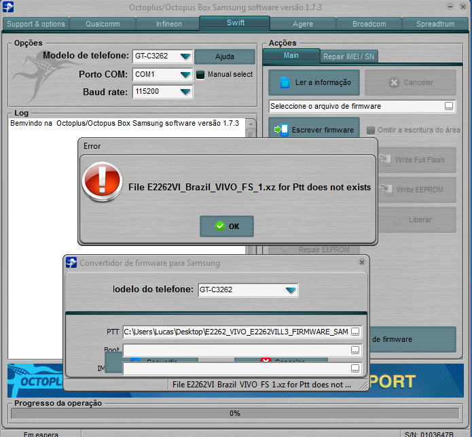Image resolution: width=472 pixels, height=437 pixels.
Task: Browse for firmware file with ellipsis button
Action: pyautogui.click(x=449, y=106)
